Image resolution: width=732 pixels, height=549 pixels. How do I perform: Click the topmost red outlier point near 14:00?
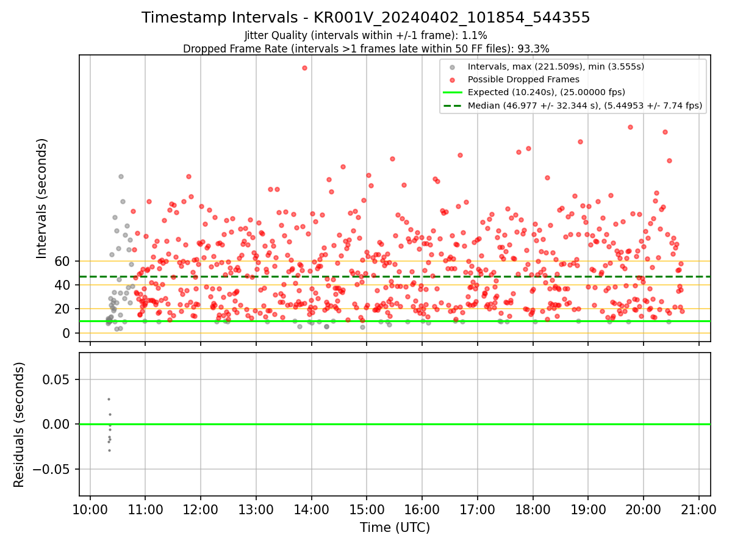pyautogui.click(x=304, y=68)
